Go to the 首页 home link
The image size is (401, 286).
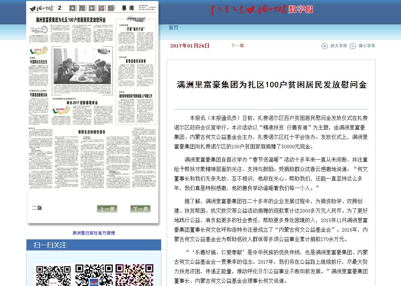[x=173, y=28]
